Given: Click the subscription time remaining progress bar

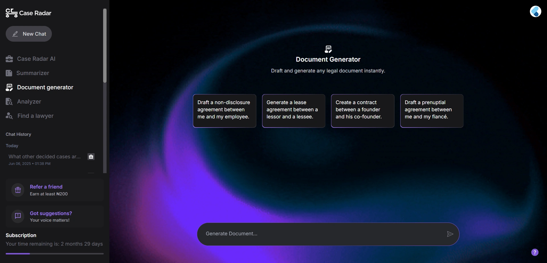Looking at the screenshot, I should coord(55,254).
